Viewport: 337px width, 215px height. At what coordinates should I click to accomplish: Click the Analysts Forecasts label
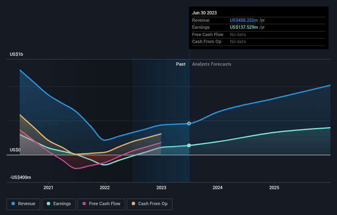click(x=212, y=64)
